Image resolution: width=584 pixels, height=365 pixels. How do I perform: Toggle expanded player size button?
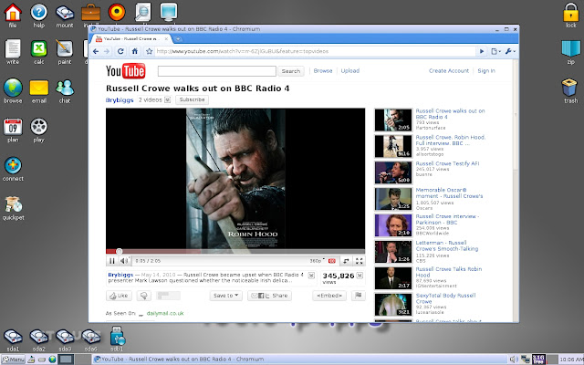pyautogui.click(x=346, y=261)
